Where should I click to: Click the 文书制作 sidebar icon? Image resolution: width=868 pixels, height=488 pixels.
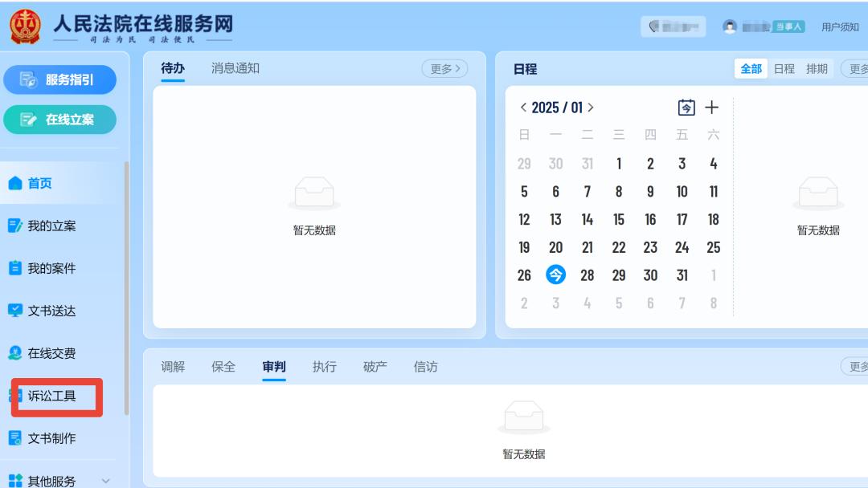click(14, 438)
